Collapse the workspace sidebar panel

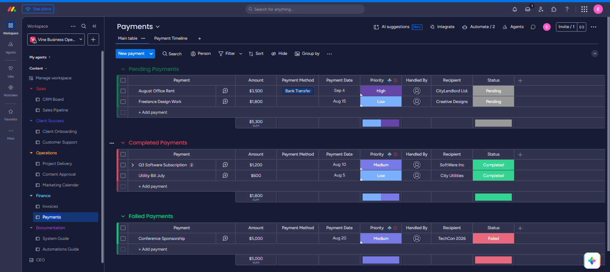point(94,26)
